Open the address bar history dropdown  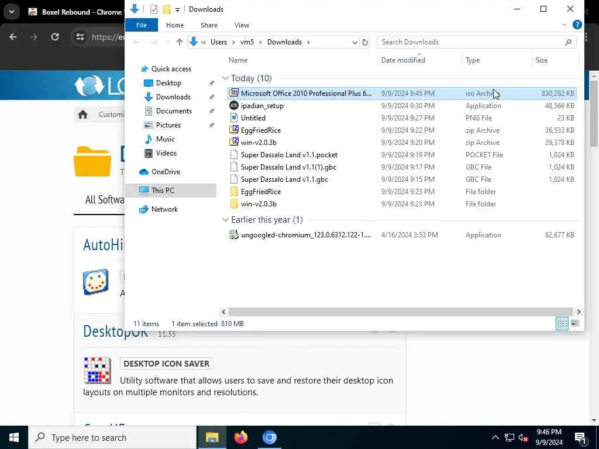[x=354, y=42]
